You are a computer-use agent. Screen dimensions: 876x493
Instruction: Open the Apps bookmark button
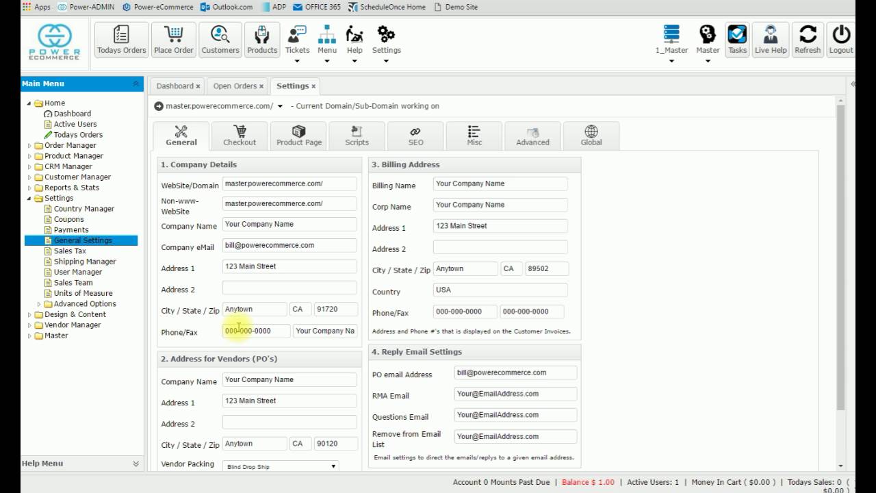pos(36,7)
